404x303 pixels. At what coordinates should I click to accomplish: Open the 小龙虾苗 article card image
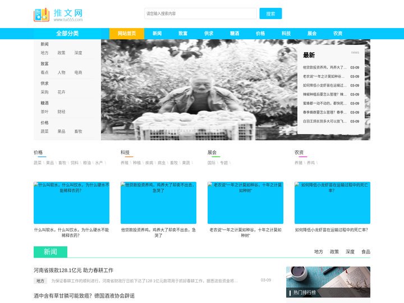tap(332, 203)
